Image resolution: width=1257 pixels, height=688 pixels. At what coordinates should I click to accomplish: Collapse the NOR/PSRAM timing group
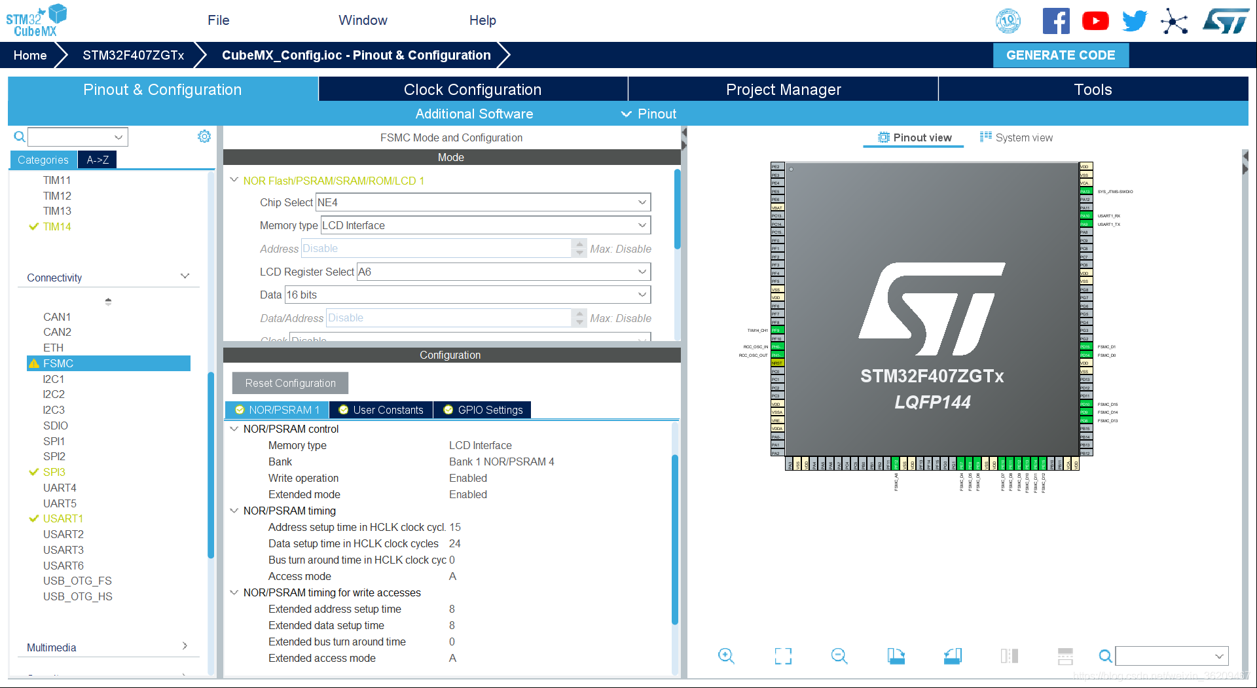coord(234,511)
